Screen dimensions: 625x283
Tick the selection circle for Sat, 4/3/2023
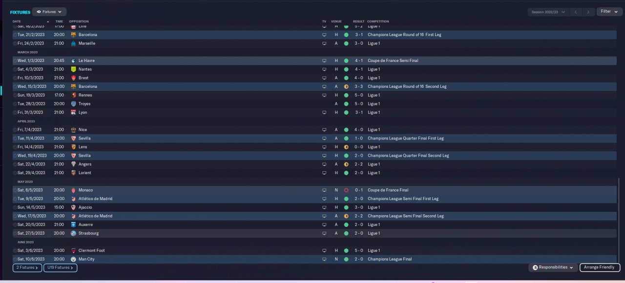click(15, 69)
